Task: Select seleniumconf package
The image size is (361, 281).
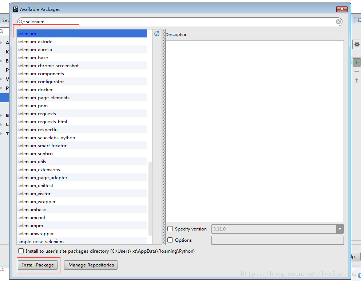Action: [82, 217]
